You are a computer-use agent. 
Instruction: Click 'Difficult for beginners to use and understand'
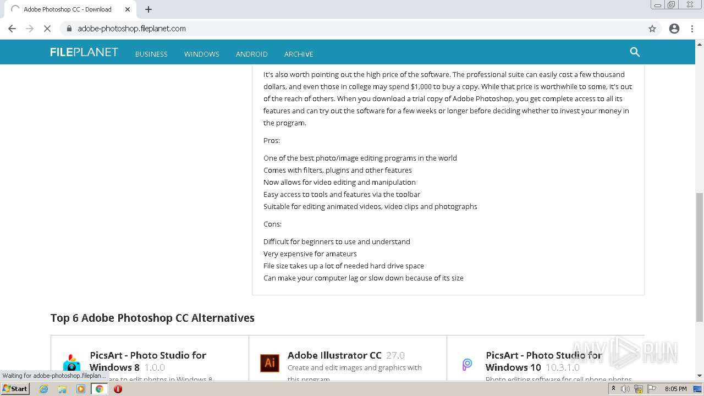(x=337, y=241)
